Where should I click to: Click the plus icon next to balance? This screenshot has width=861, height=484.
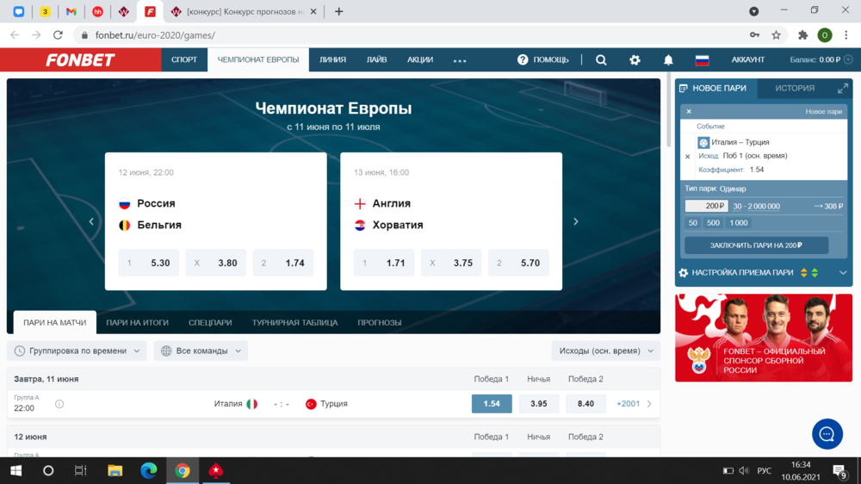click(848, 59)
